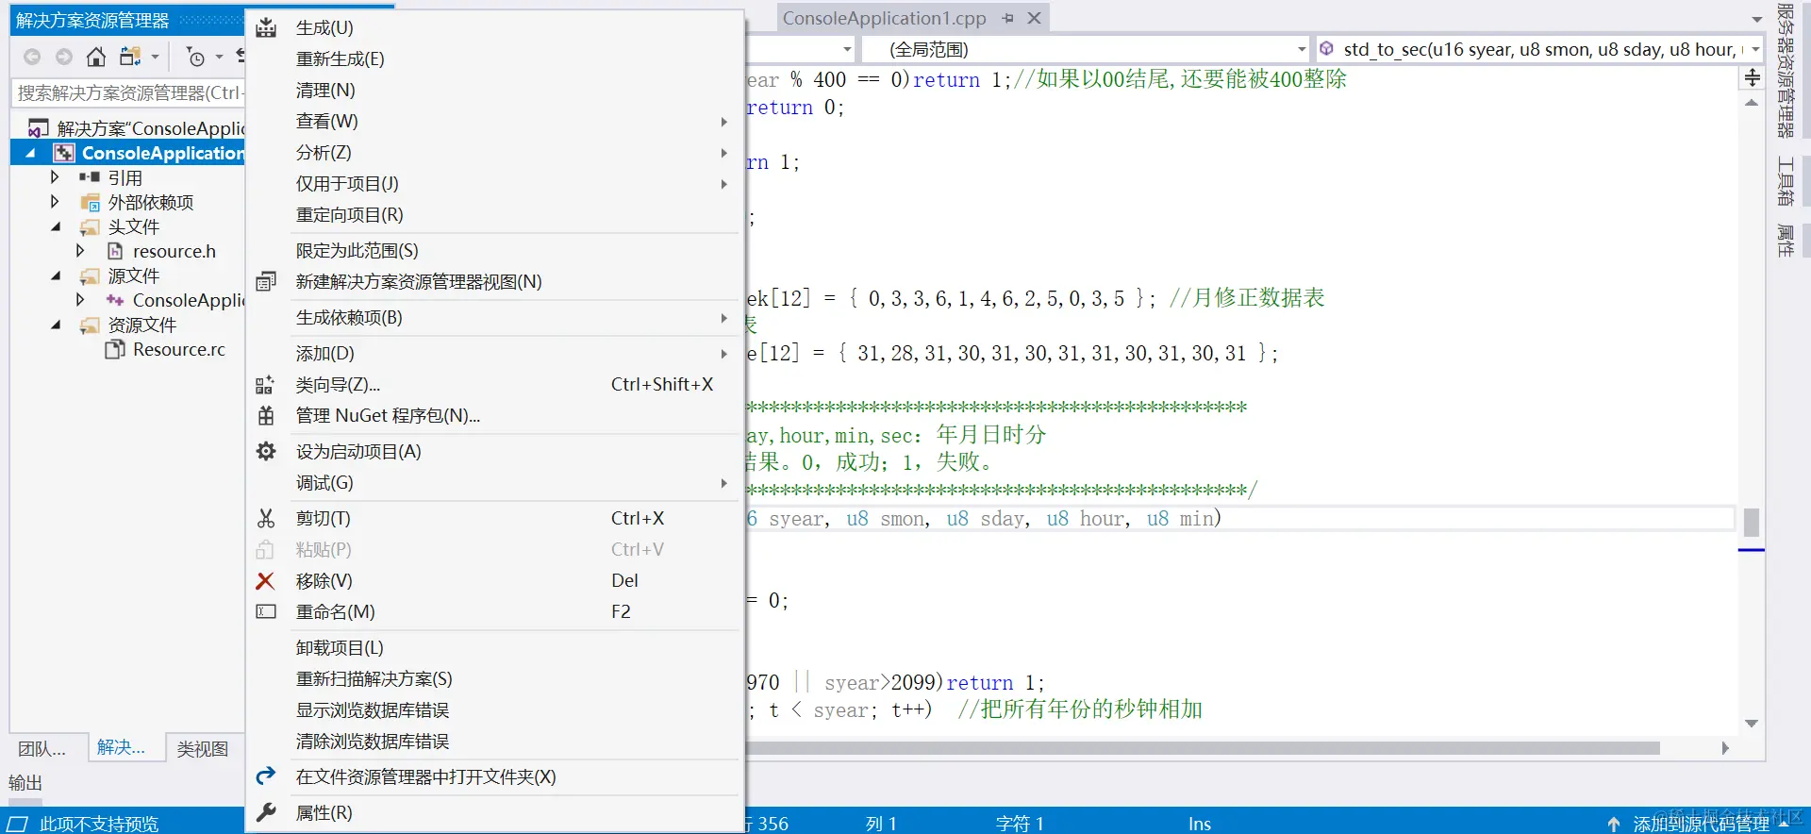Collapse the 头文件 folder

[x=56, y=226]
